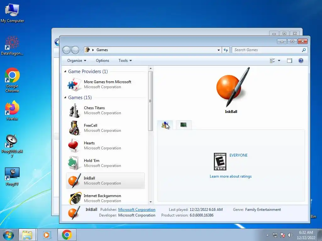322x241 pixels.
Task: Click the Back navigation button
Action: click(66, 50)
